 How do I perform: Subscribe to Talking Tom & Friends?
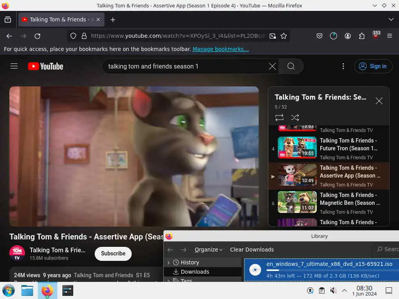click(x=113, y=253)
